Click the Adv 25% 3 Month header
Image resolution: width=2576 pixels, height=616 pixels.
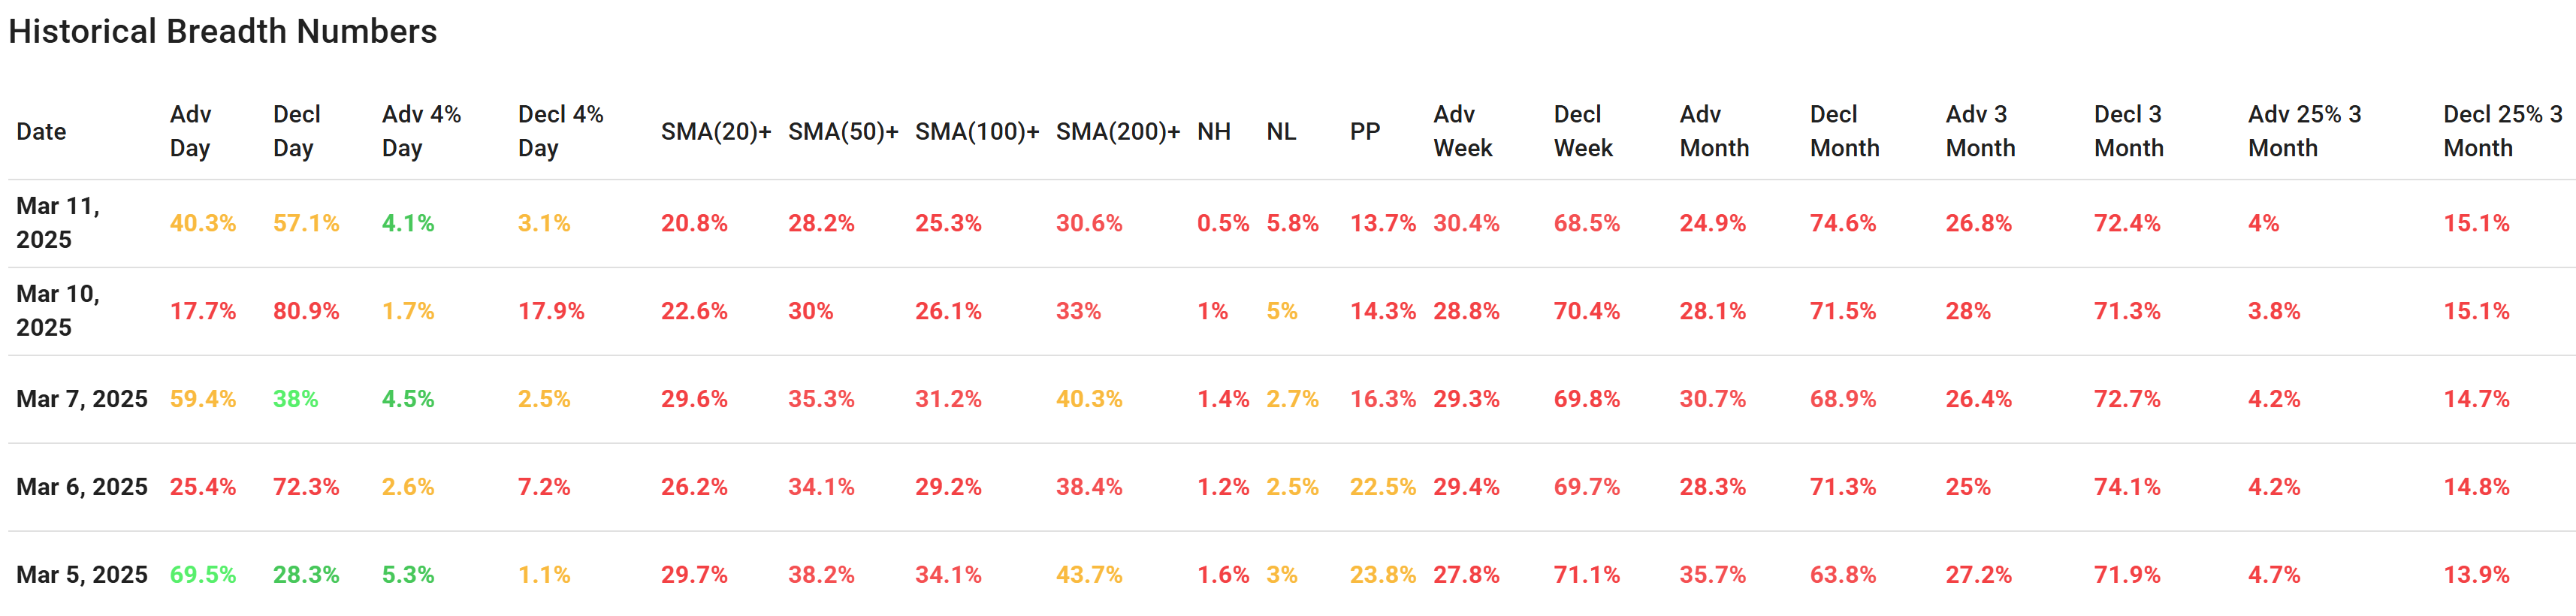point(2304,131)
